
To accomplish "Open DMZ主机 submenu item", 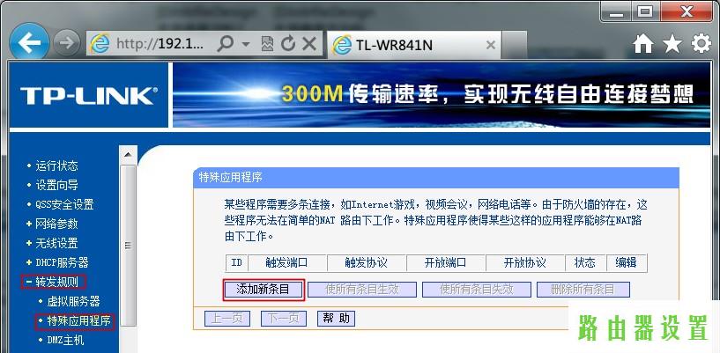I will click(66, 340).
